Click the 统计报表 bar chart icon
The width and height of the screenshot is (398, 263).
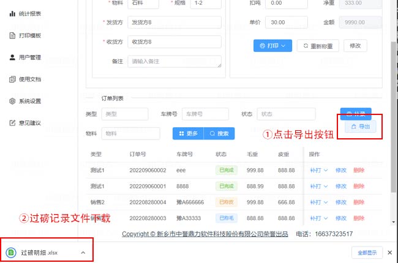[12, 13]
